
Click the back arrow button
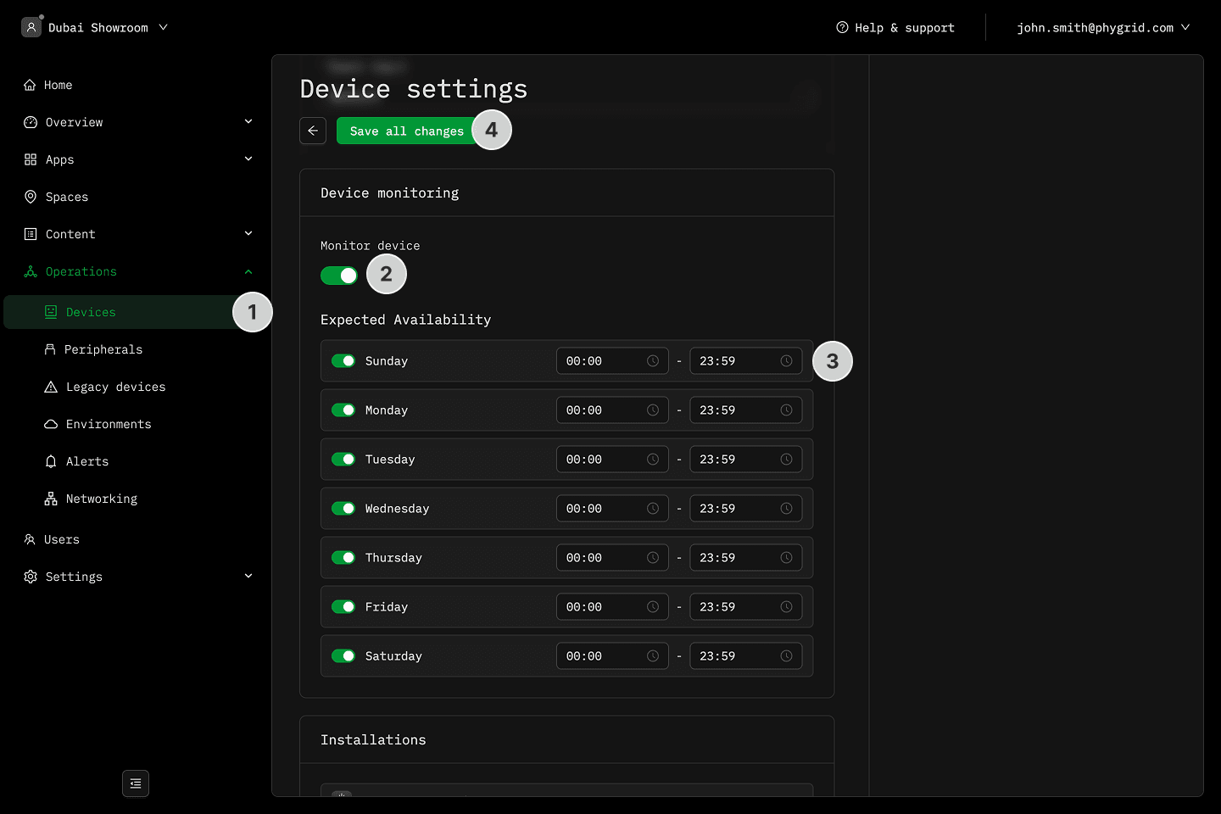[313, 131]
